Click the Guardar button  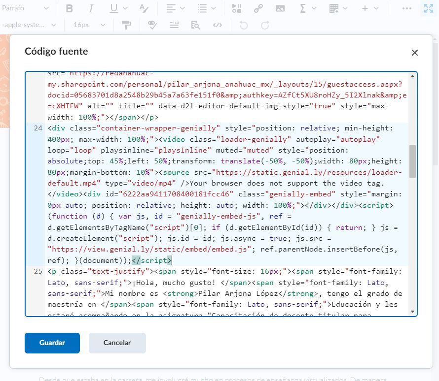coord(52,343)
